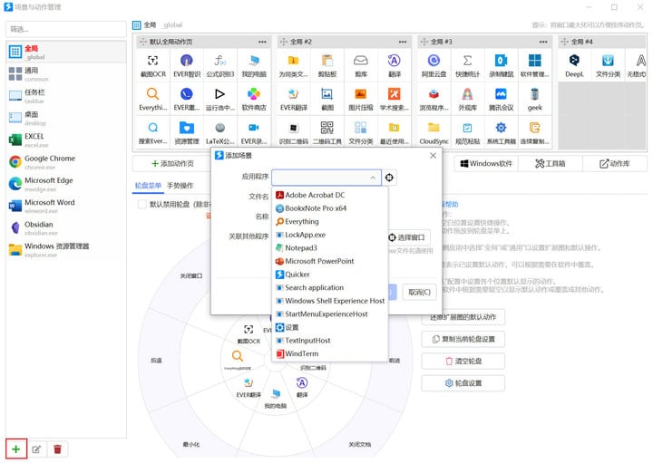Click the 清空轮盘 button
Viewport: 653px width, 463px height.
tap(463, 362)
